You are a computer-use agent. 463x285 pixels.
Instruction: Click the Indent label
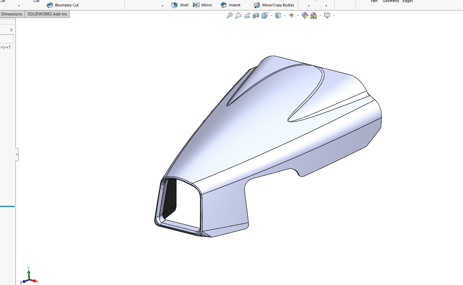(235, 5)
